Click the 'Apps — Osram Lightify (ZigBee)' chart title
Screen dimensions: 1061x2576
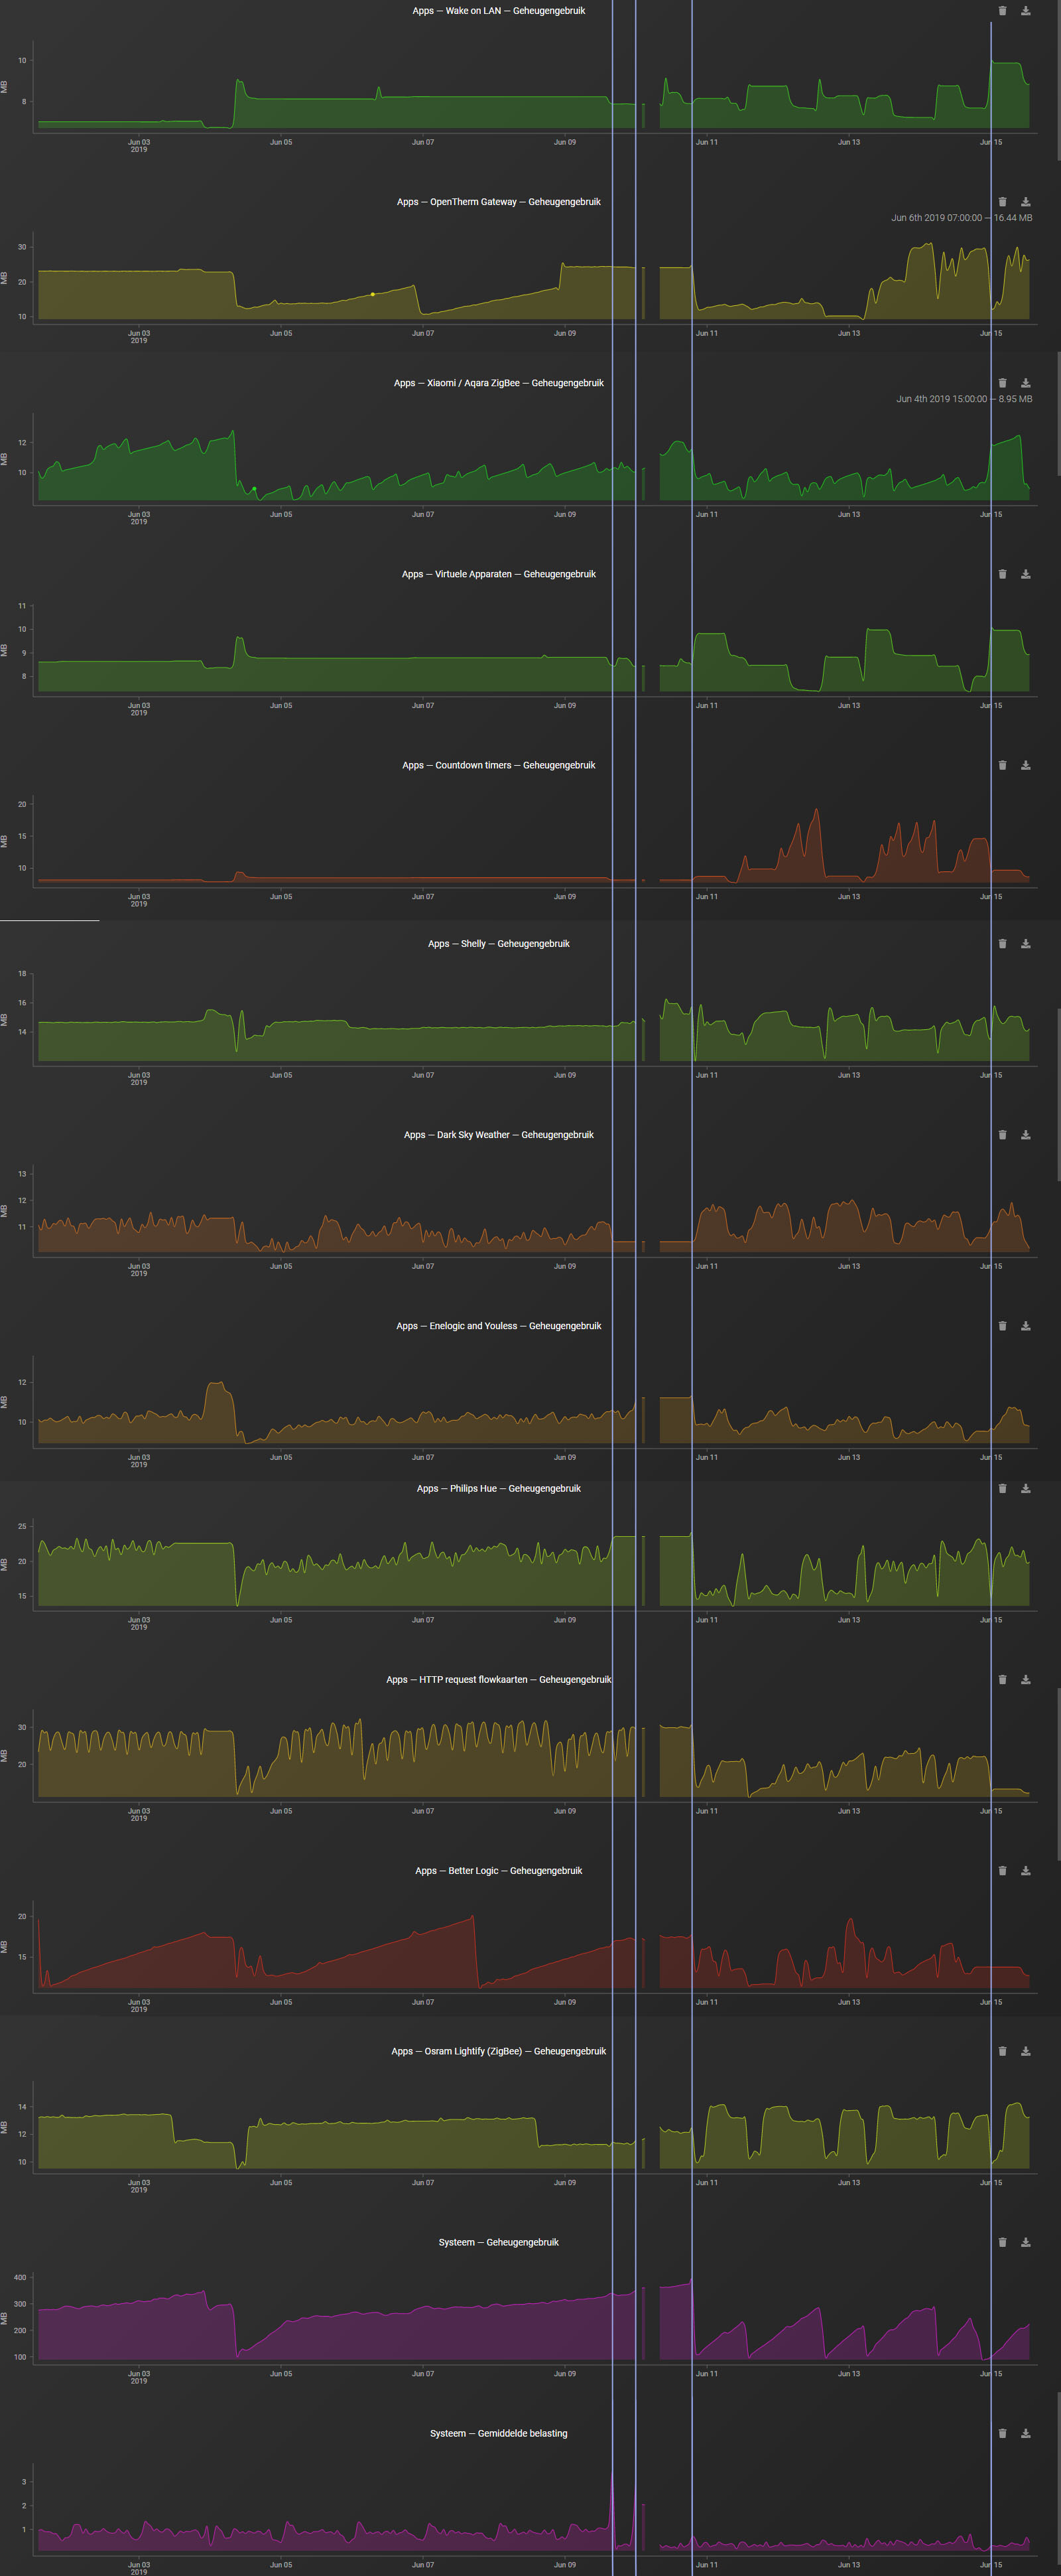[499, 2051]
